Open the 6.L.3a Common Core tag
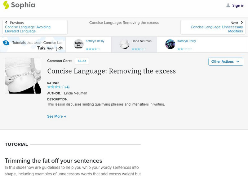248x176 pixels. click(x=82, y=61)
